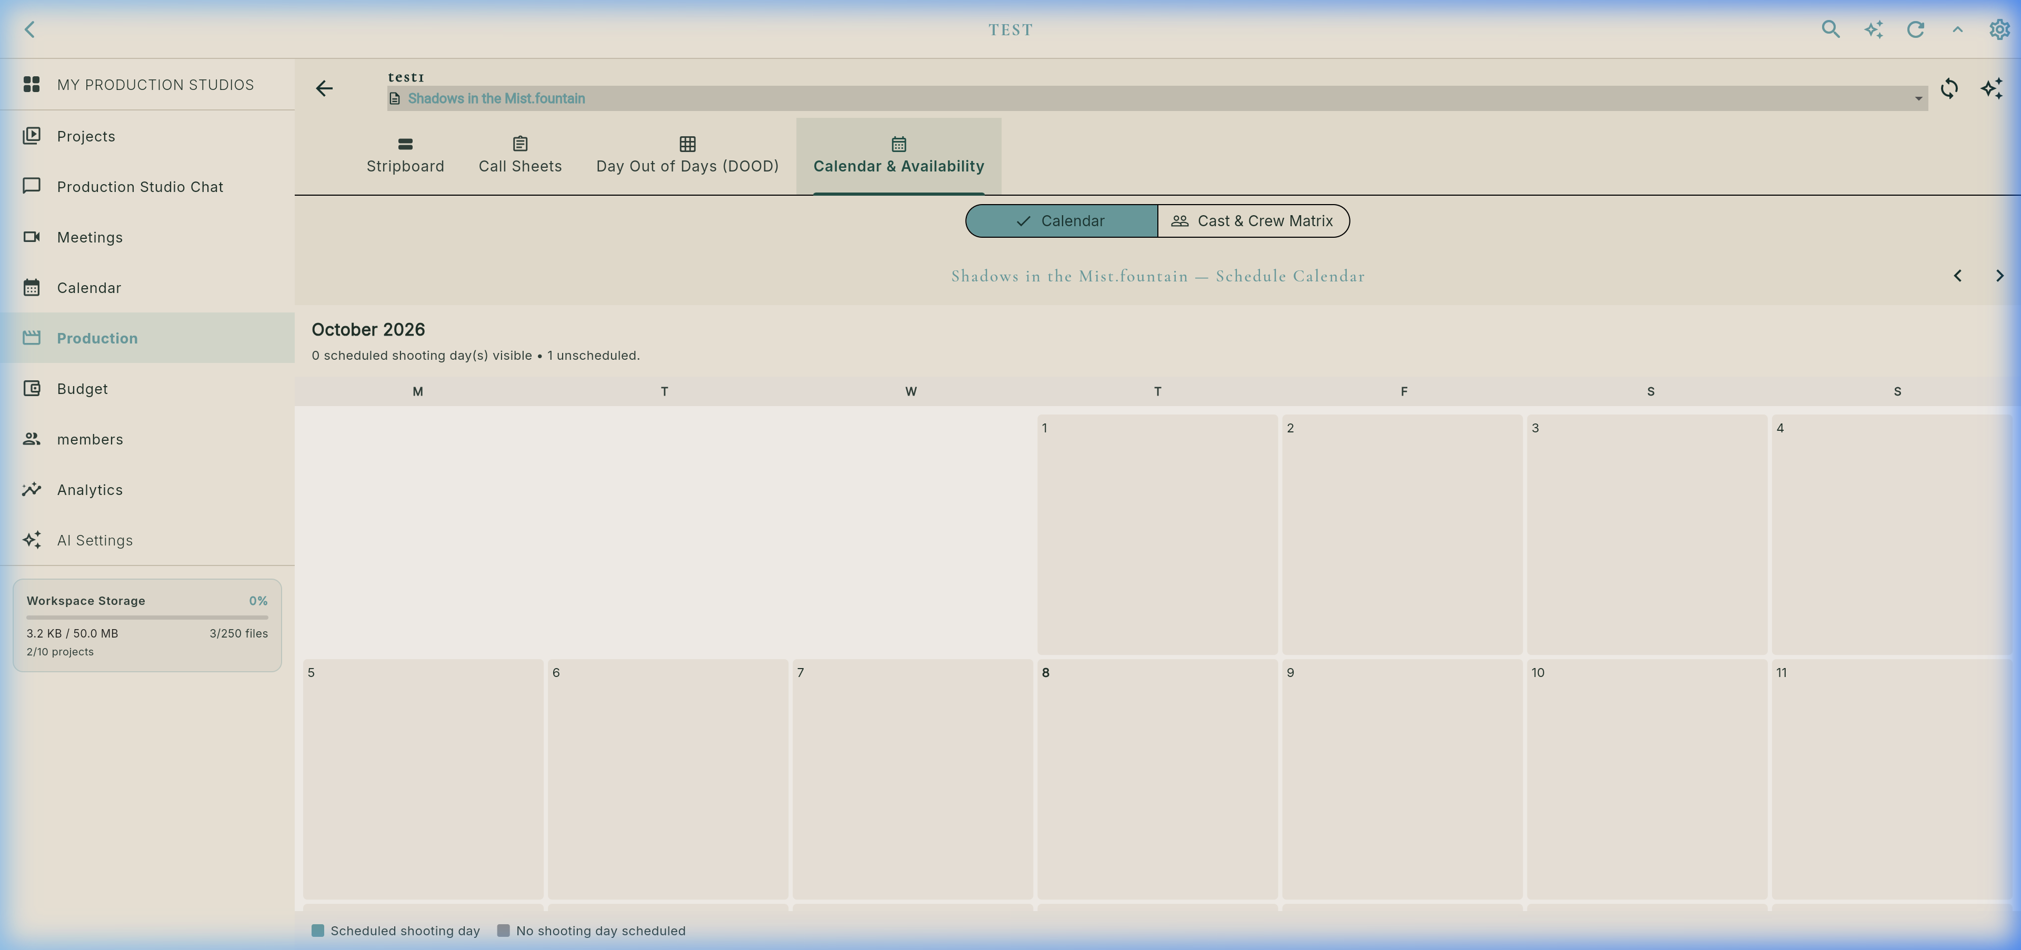
Task: Click the sidebar Calendar icon
Action: pos(32,287)
